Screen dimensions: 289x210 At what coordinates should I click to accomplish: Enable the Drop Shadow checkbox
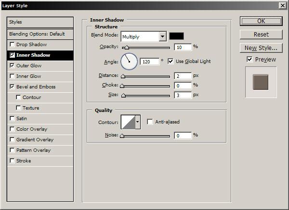(x=12, y=45)
